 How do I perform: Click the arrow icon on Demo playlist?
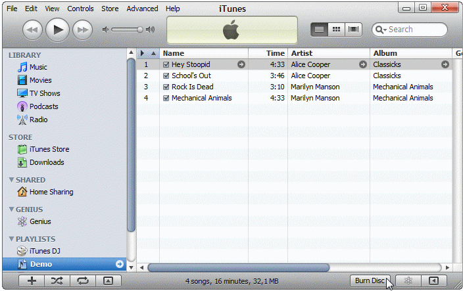(x=119, y=264)
